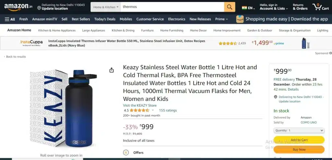This screenshot has height=160, width=332.
Task: Click the India flag language icon
Action: pyautogui.click(x=244, y=8)
